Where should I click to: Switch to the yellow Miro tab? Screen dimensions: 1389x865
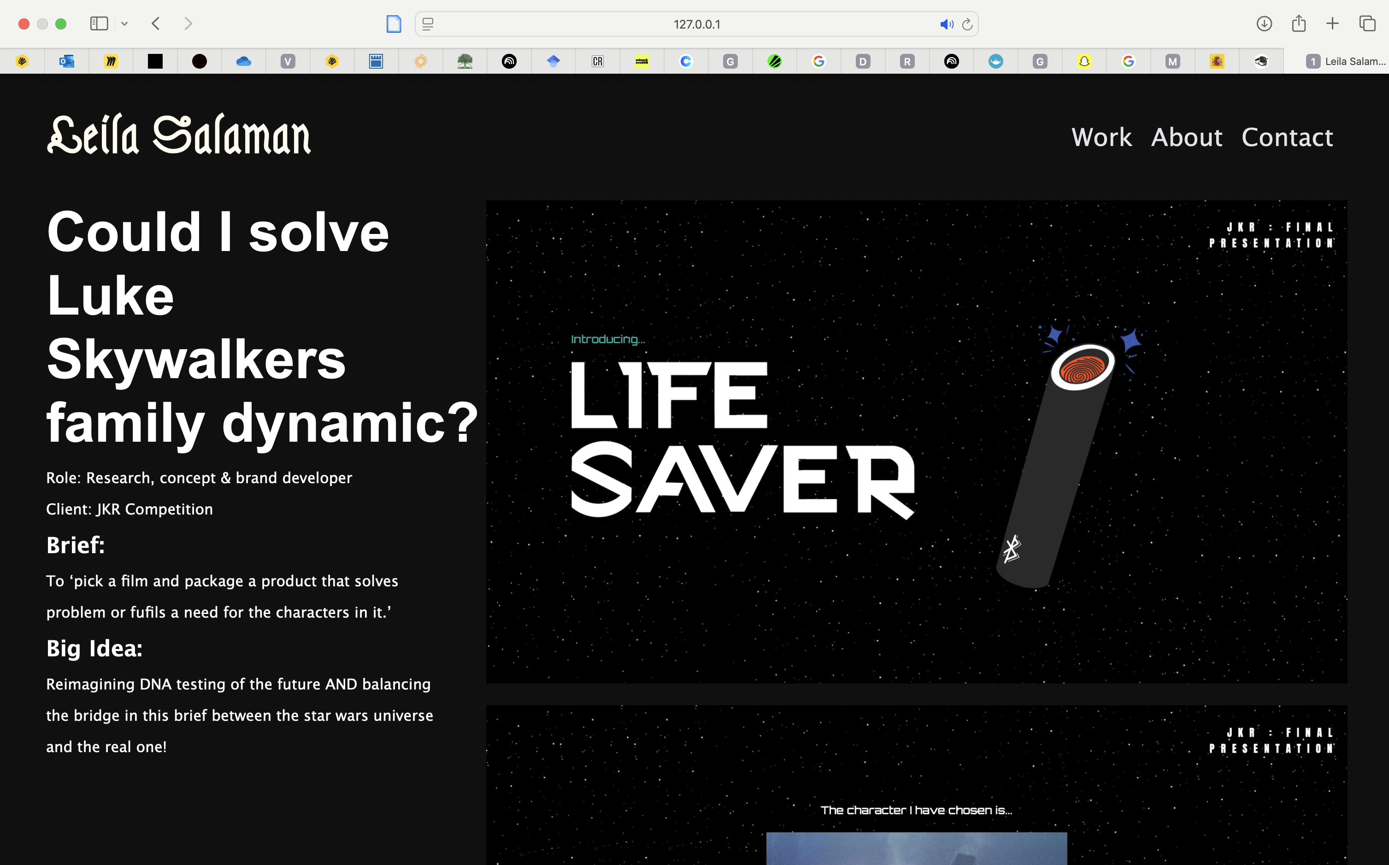pos(111,61)
